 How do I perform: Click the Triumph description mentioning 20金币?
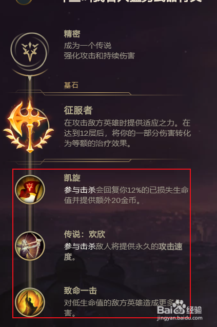pos(126,195)
